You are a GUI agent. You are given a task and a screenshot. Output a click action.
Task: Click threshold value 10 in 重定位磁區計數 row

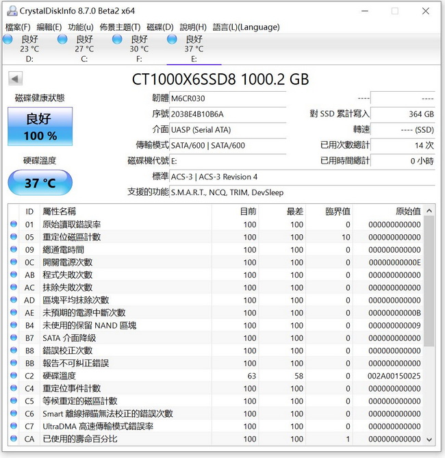click(x=346, y=237)
